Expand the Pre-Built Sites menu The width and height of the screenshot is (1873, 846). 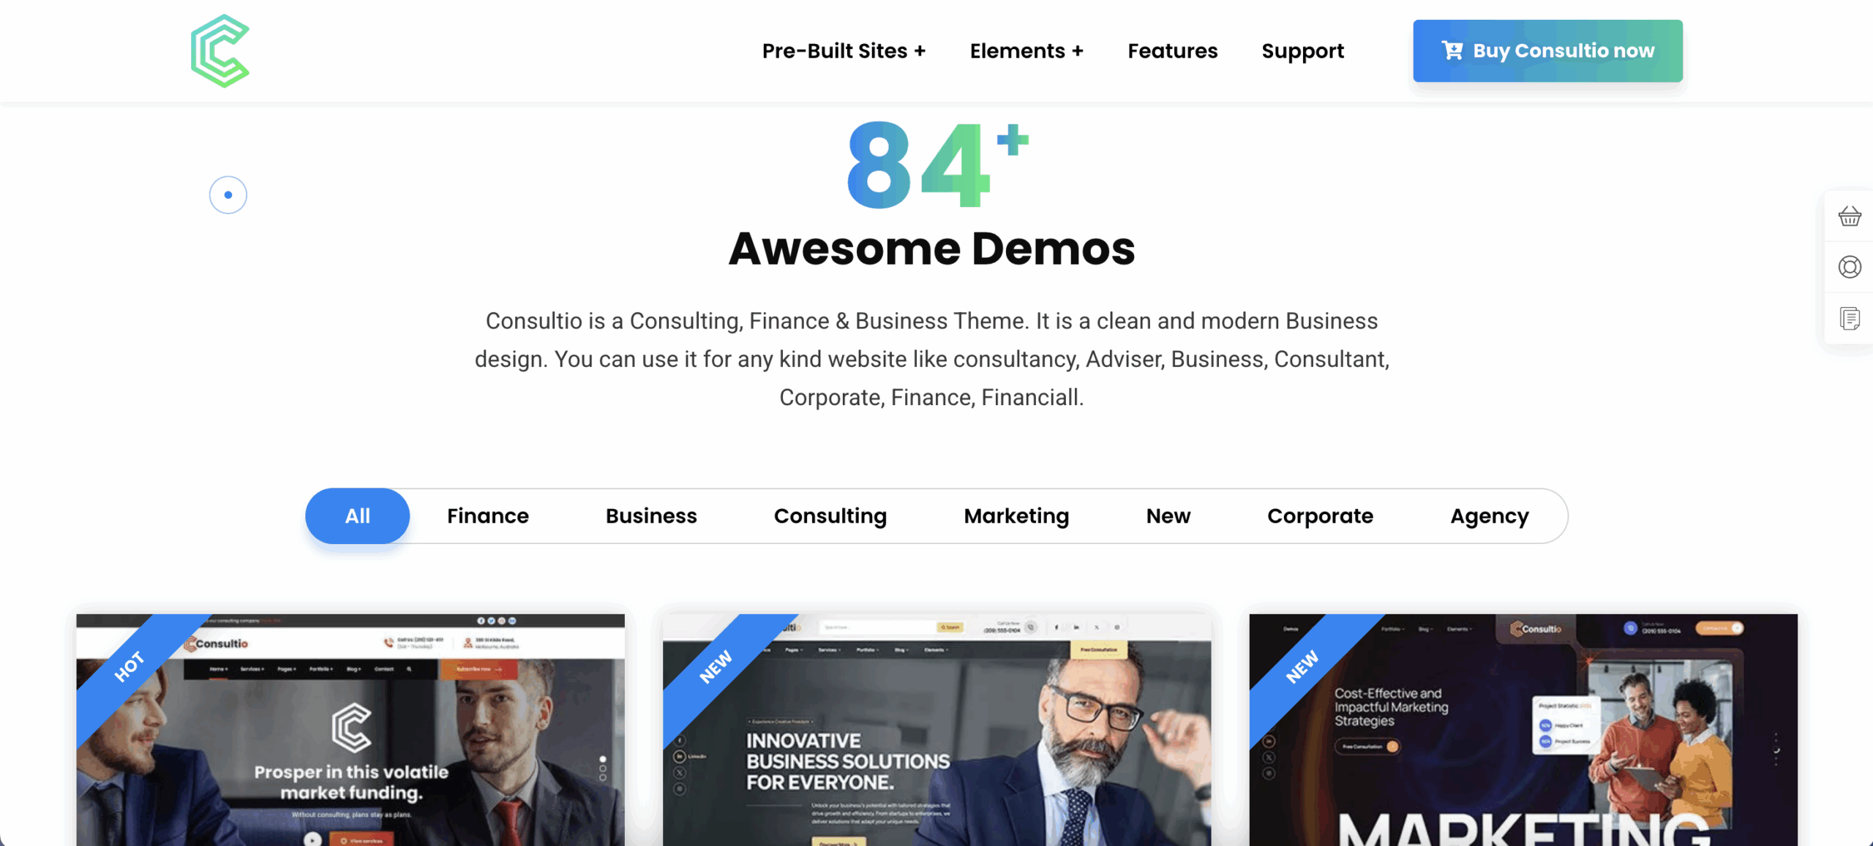pos(844,51)
